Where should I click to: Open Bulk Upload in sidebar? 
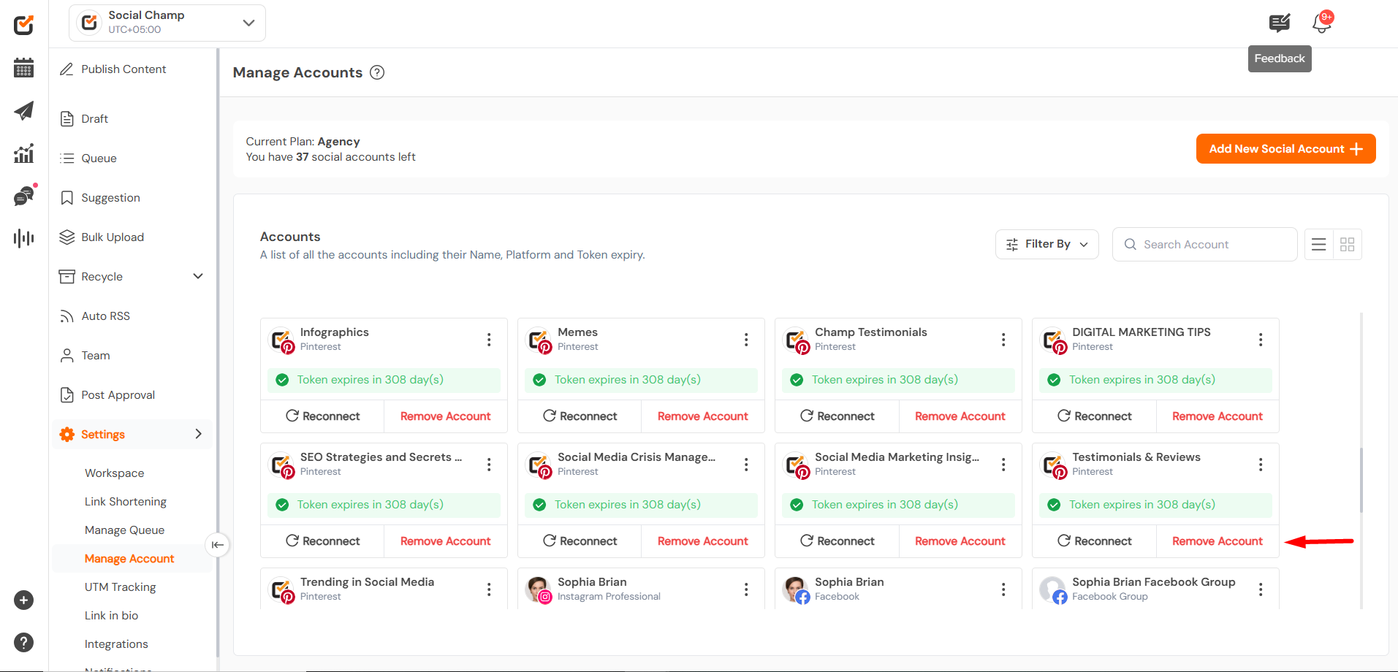coord(113,237)
